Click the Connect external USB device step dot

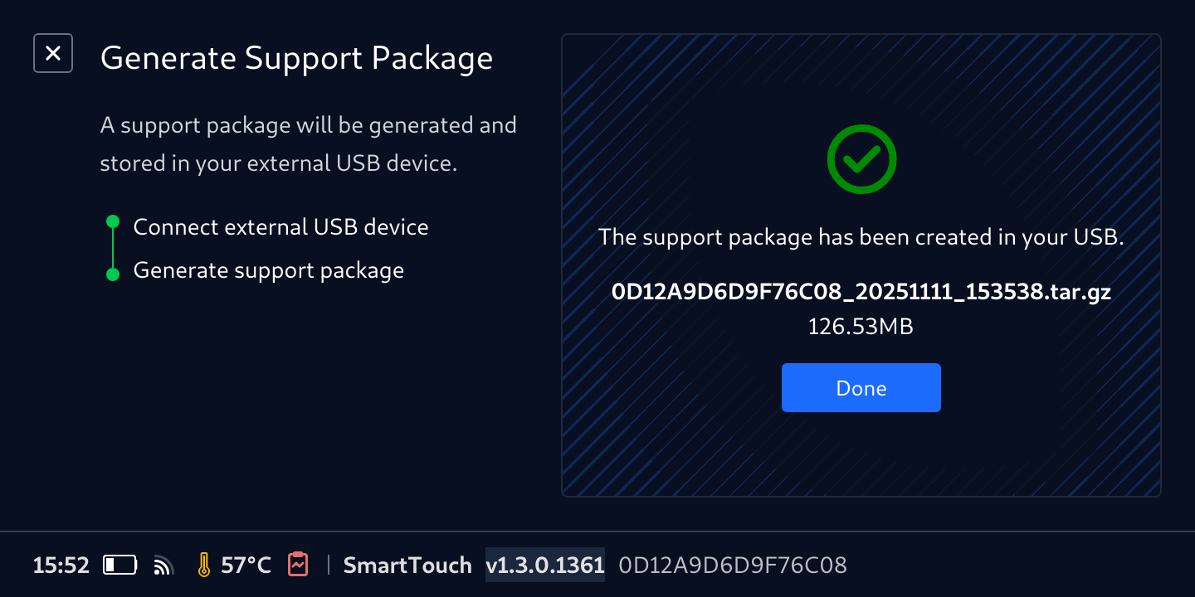[114, 222]
